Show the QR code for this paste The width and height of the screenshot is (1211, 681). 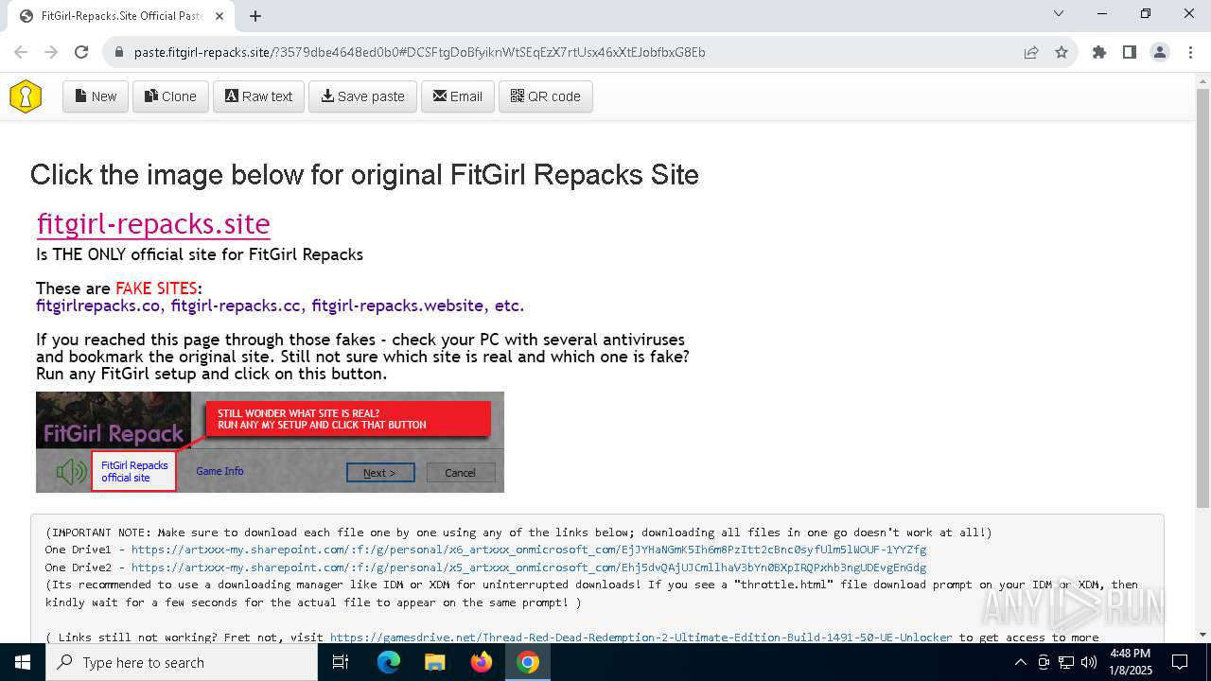(x=546, y=96)
